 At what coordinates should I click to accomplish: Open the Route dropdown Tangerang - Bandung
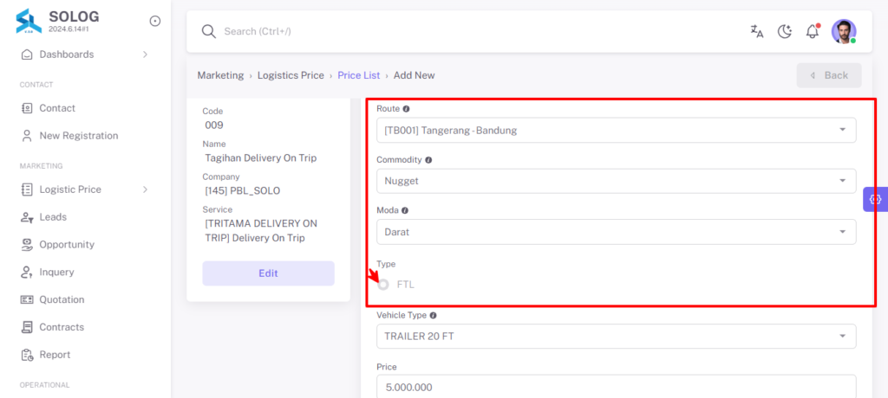click(617, 130)
